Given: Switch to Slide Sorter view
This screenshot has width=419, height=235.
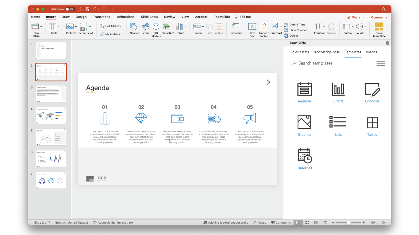Looking at the screenshot, I should 307,222.
